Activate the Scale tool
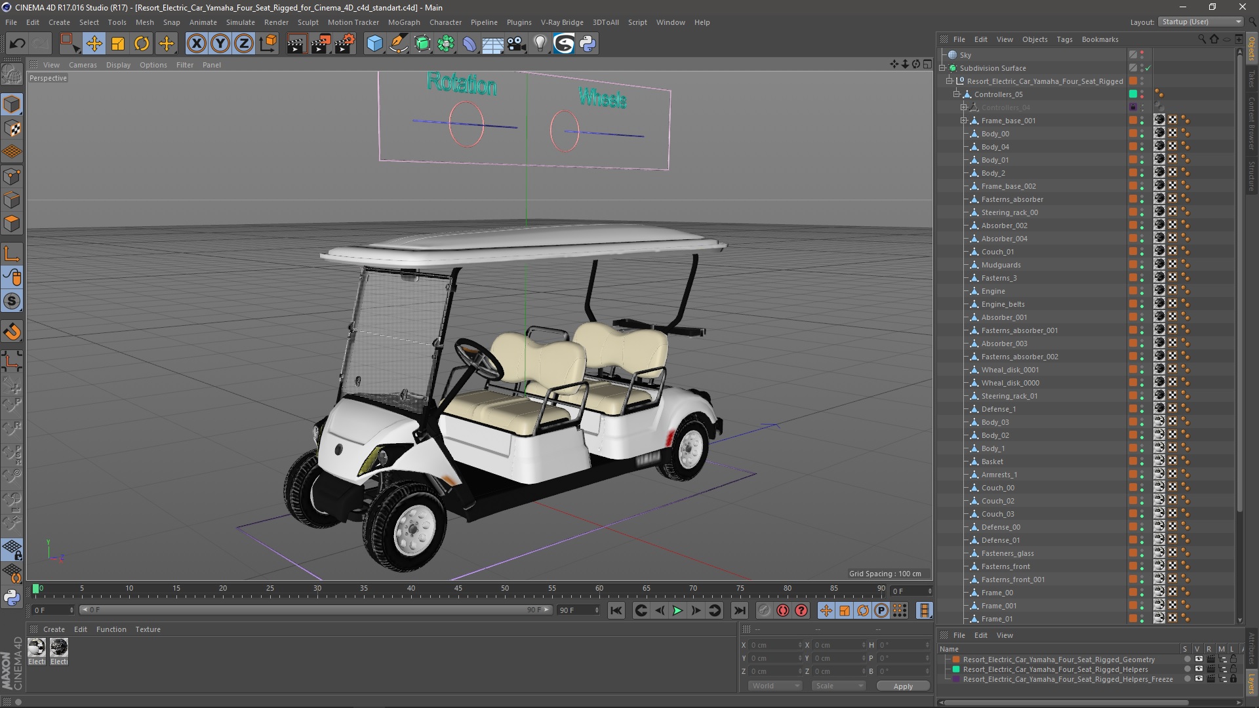 (x=118, y=44)
